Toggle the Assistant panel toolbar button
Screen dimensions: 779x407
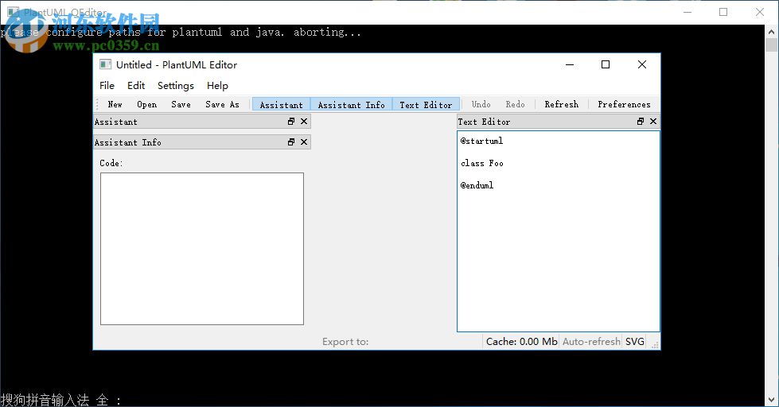click(x=281, y=104)
